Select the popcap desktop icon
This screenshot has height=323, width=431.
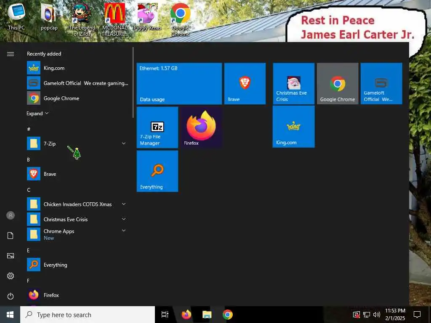click(x=49, y=17)
